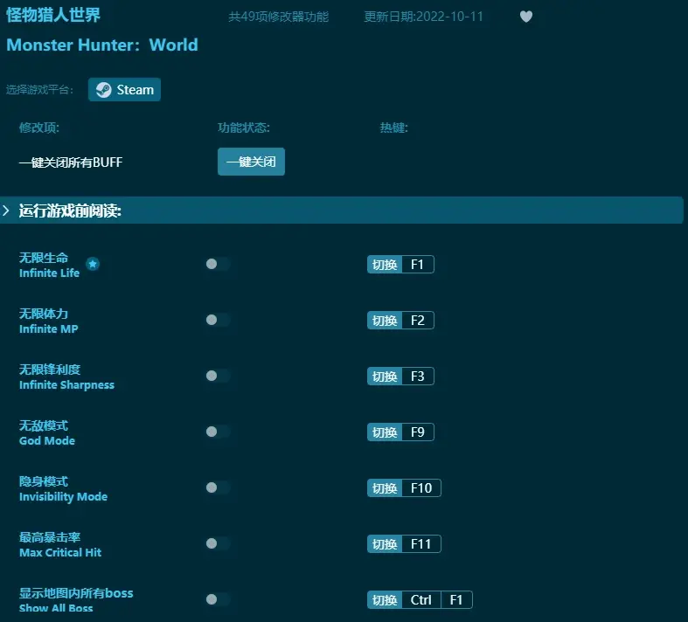
Task: Click the 一键关闭 button
Action: [x=251, y=162]
